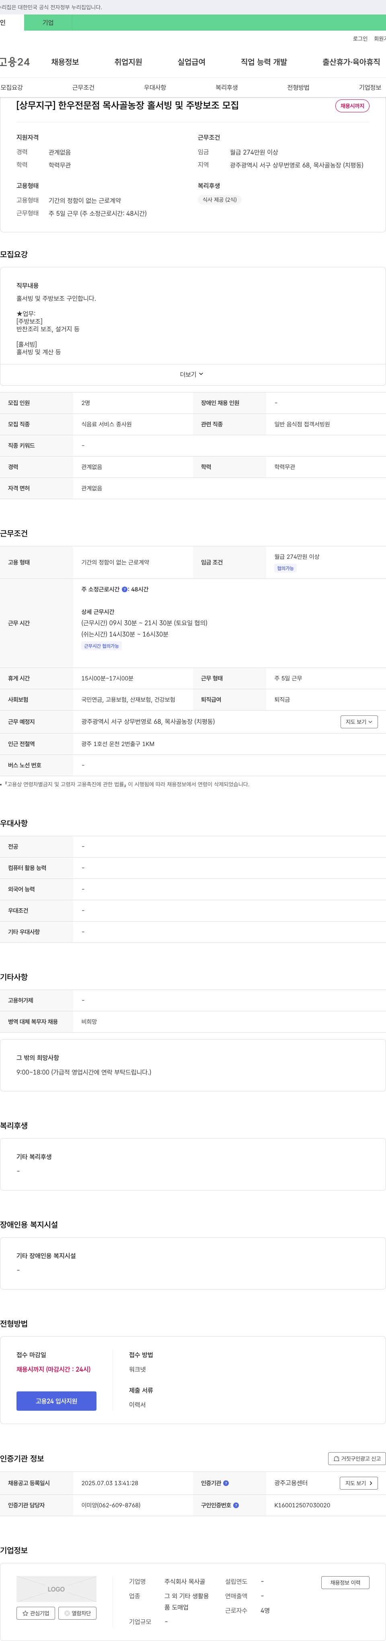Select the certification number K160012507030020

pos(302,1505)
